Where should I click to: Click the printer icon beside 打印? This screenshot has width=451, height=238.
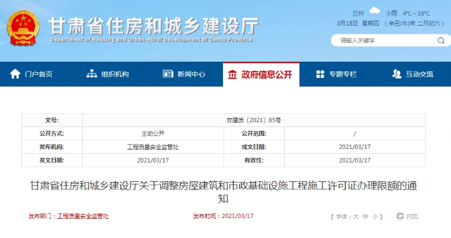[x=400, y=216]
